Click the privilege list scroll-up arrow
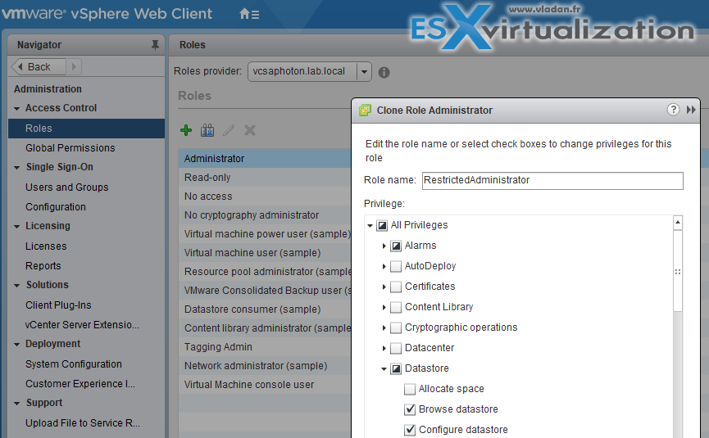This screenshot has width=709, height=438. coord(677,222)
